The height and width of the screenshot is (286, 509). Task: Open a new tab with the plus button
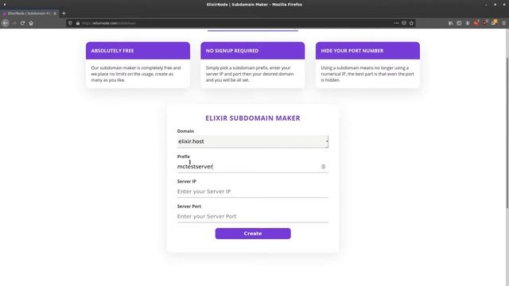tap(64, 14)
